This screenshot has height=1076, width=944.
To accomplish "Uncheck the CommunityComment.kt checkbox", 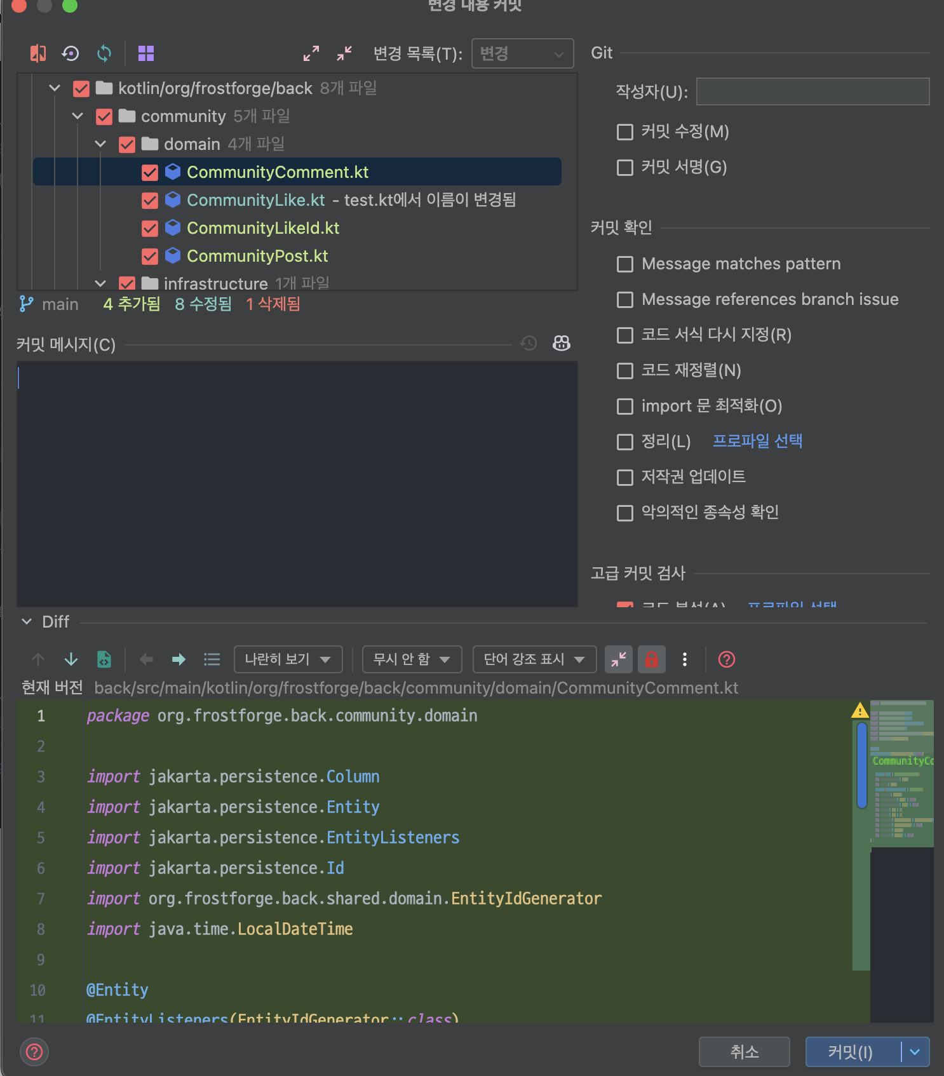I will 150,172.
